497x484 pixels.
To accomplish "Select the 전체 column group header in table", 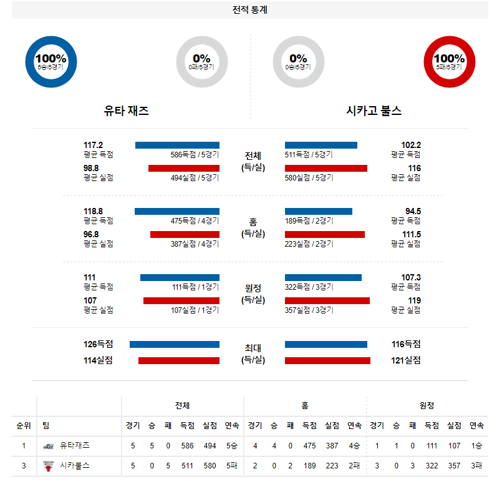I will pyautogui.click(x=182, y=406).
